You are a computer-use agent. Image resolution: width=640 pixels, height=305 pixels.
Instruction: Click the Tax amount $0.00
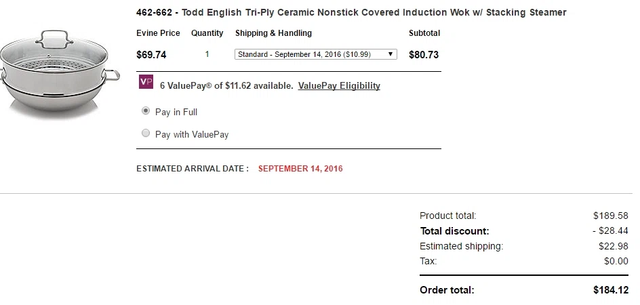click(x=616, y=261)
